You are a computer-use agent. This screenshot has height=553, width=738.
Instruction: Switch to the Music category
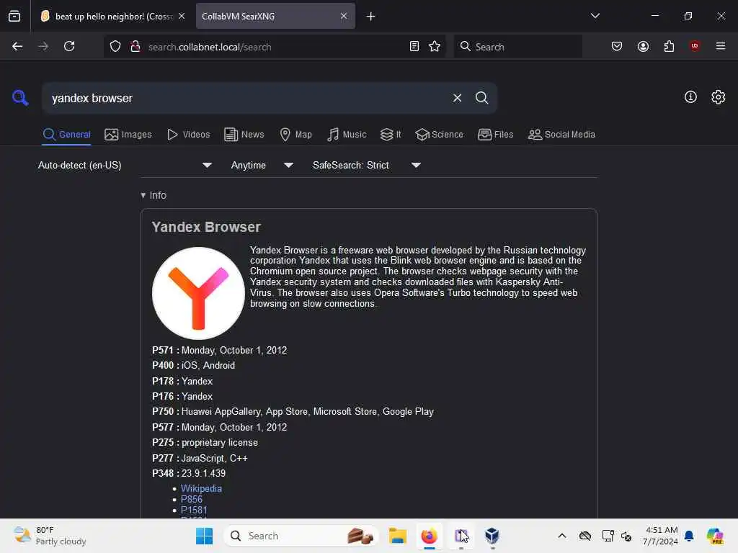[347, 135]
